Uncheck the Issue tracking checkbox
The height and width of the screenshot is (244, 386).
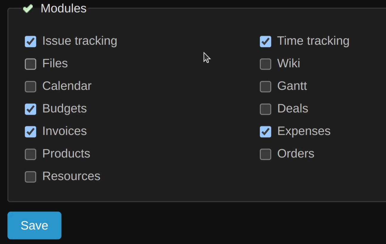point(30,42)
